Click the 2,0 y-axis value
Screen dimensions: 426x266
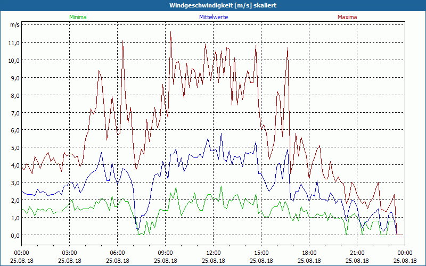15,201
